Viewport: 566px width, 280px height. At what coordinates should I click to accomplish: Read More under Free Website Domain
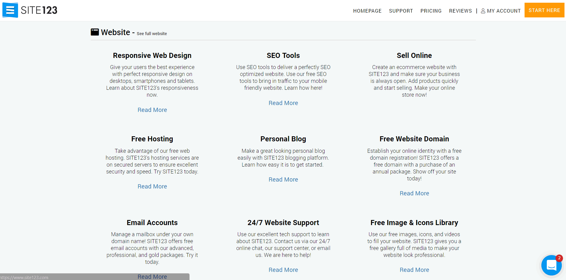coord(414,193)
